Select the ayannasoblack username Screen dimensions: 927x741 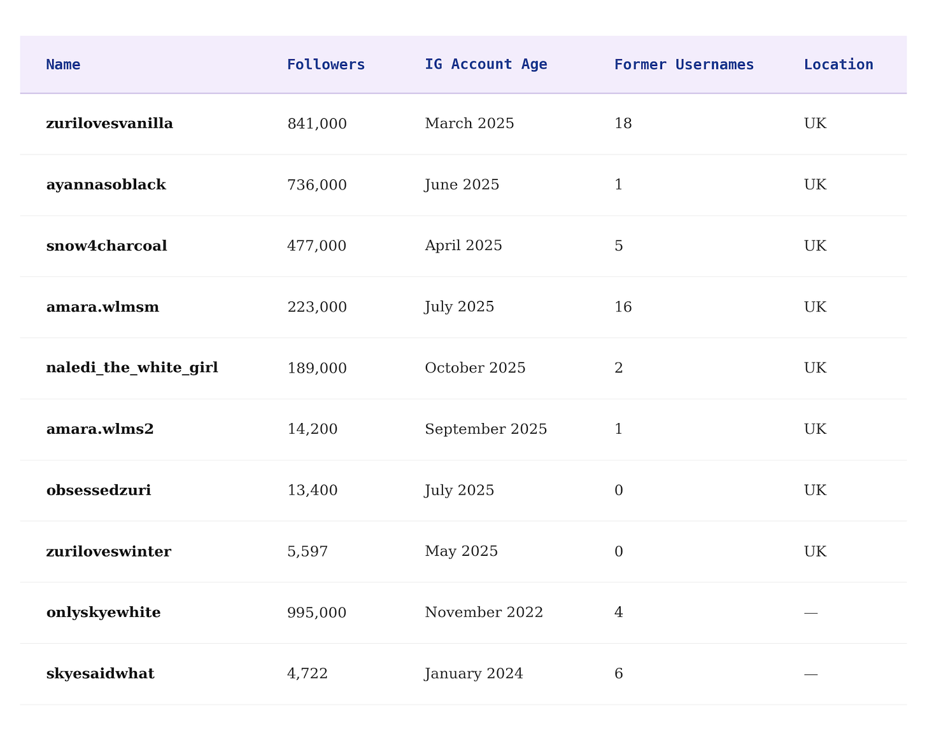click(x=106, y=184)
